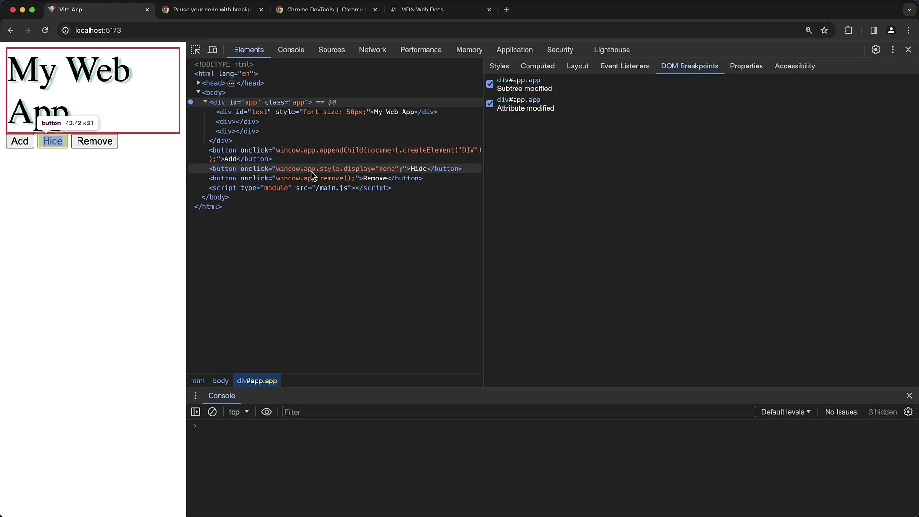This screenshot has height=517, width=919.
Task: Expand the body element tree node
Action: (198, 93)
